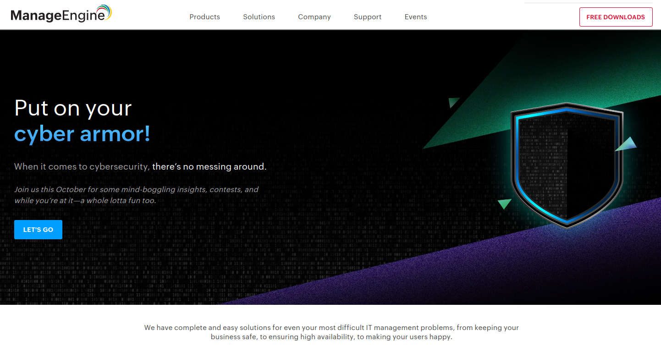The height and width of the screenshot is (358, 661).
Task: Click the IT management solutions paragraph
Action: click(x=331, y=332)
